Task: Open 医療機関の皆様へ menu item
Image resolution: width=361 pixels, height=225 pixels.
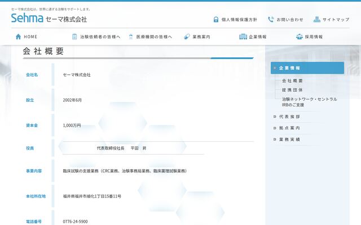Action: click(x=154, y=37)
